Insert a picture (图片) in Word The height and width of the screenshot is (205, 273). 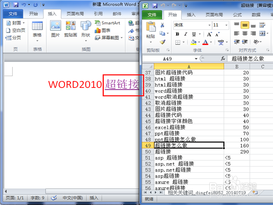[x=56, y=29]
